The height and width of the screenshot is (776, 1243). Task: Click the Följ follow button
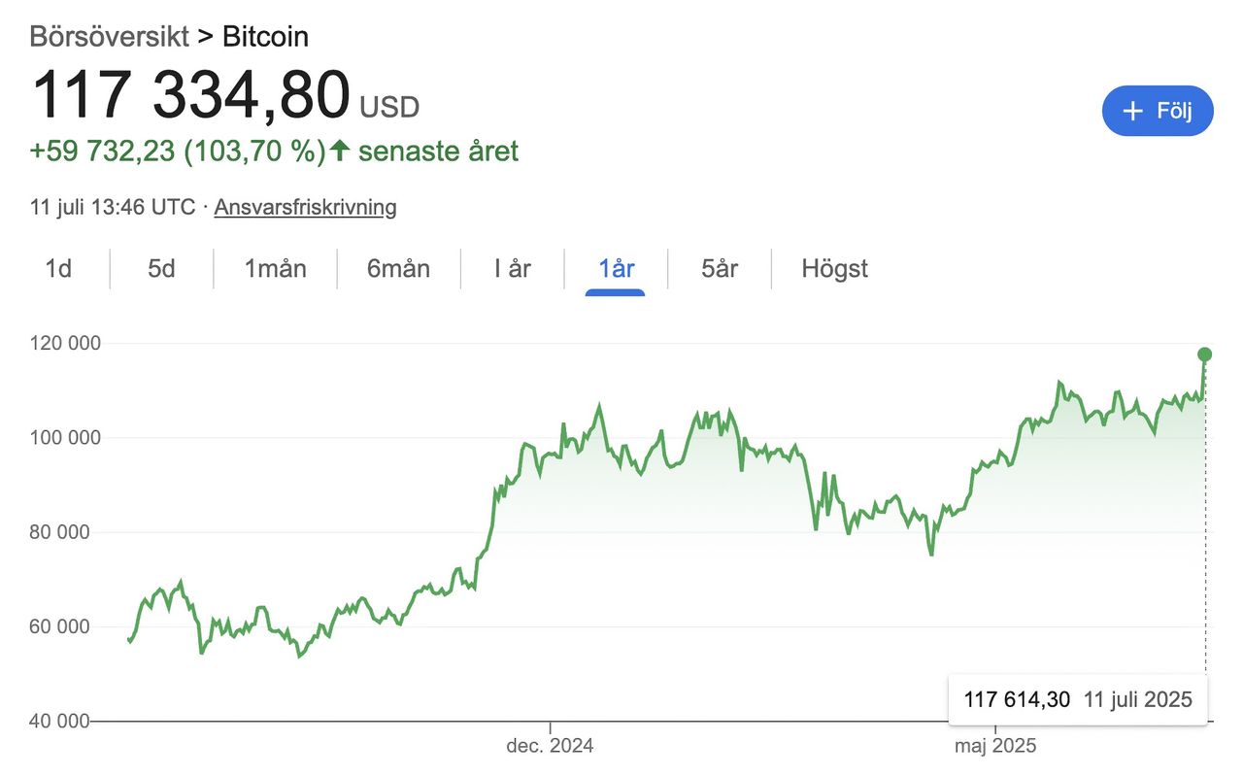pos(1158,111)
